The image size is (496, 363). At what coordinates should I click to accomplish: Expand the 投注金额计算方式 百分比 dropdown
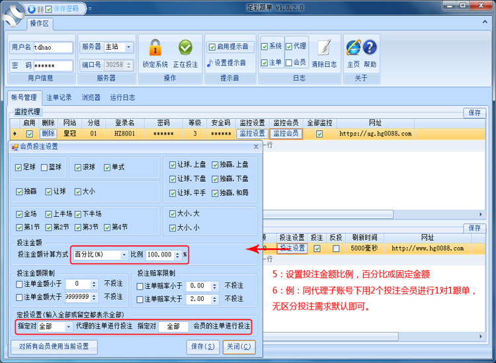(x=124, y=255)
